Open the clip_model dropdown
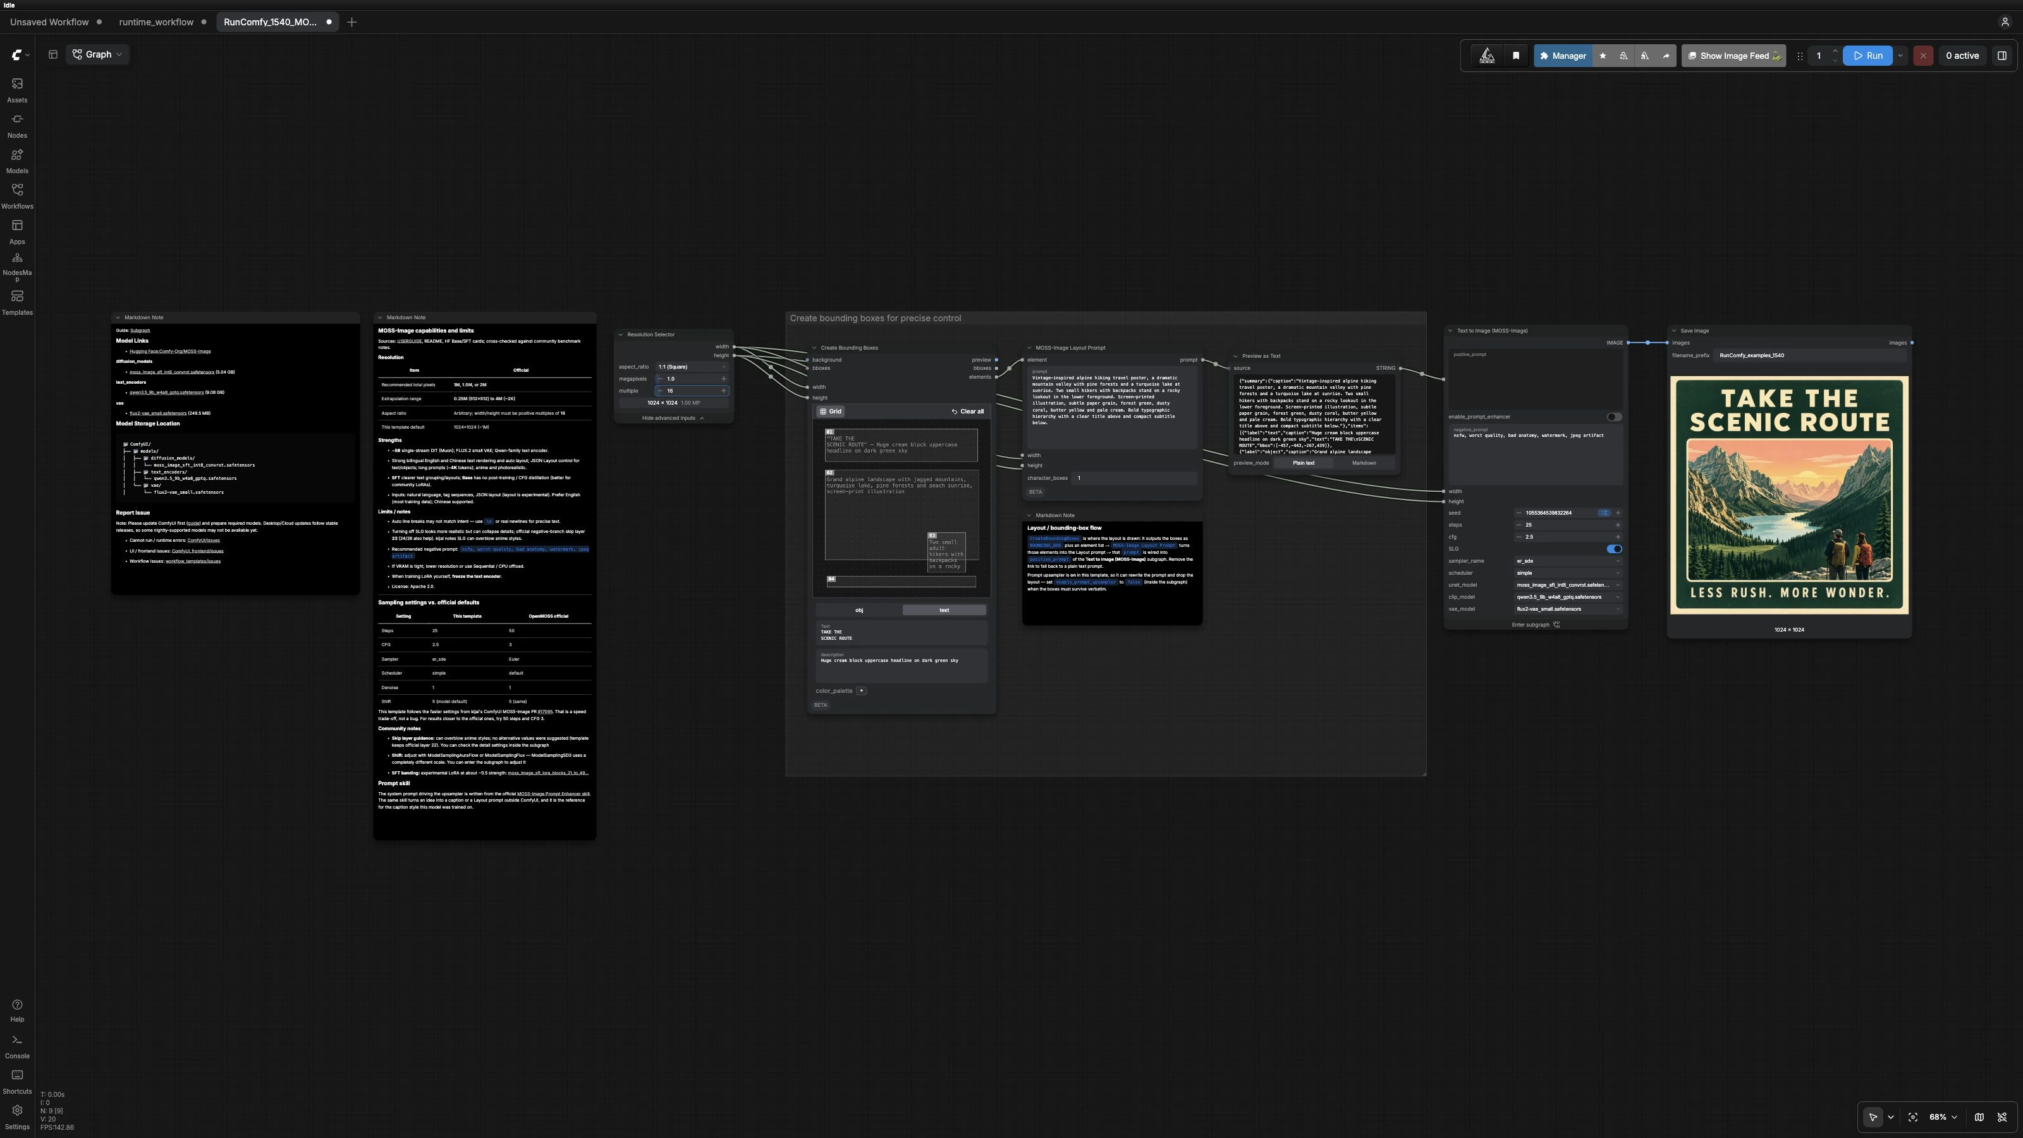 [1568, 597]
